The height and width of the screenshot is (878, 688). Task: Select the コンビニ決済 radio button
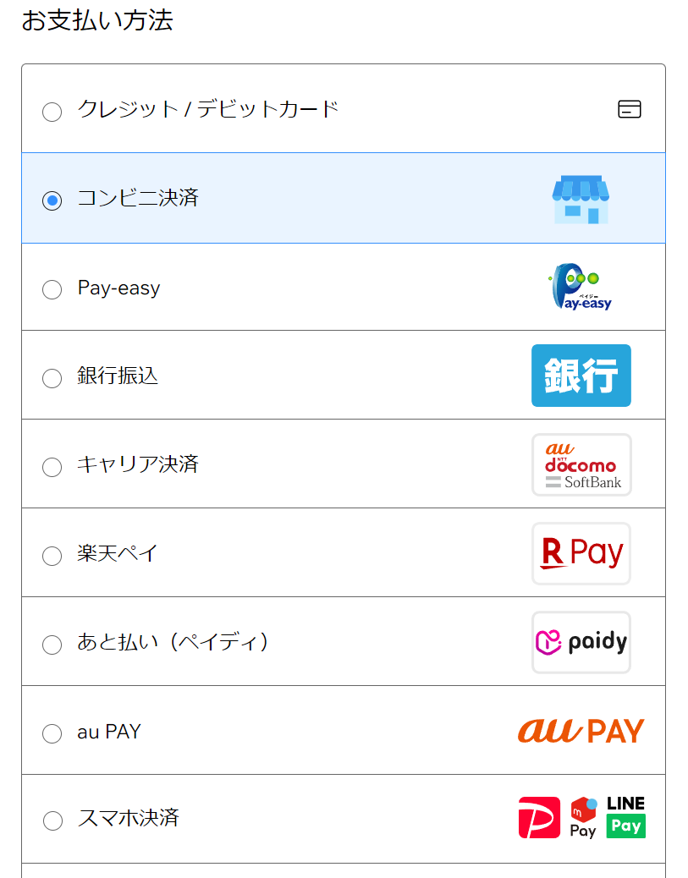click(x=52, y=200)
